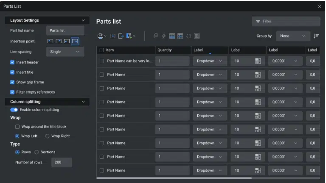The image size is (326, 183).
Task: Select the bottom-right insertion point icon
Action: click(75, 41)
